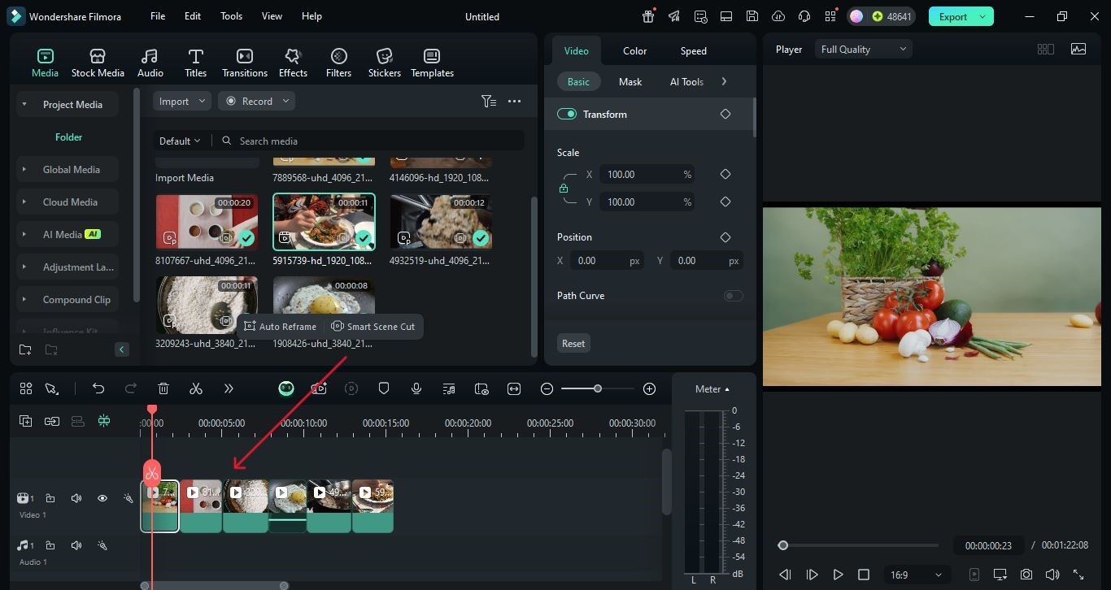Add a marker with the shield icon
The width and height of the screenshot is (1111, 590).
(384, 389)
